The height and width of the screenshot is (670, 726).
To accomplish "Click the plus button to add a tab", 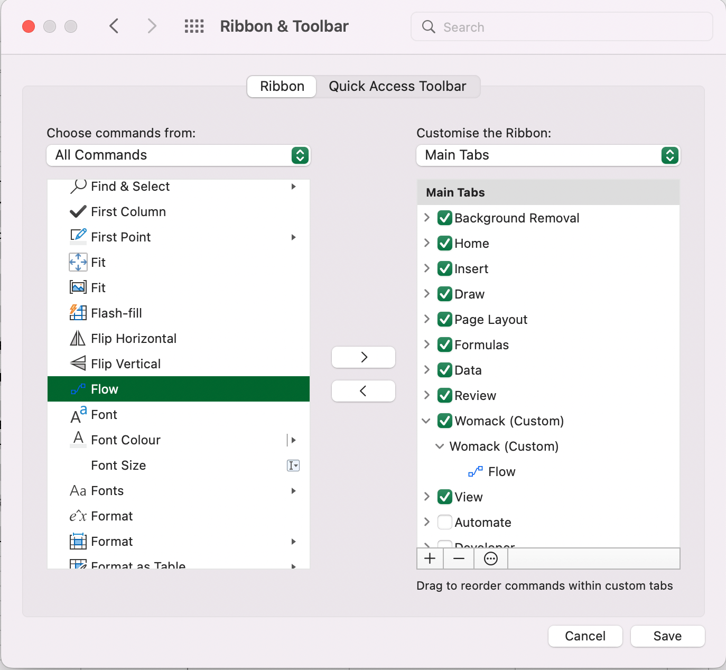I will pyautogui.click(x=430, y=559).
